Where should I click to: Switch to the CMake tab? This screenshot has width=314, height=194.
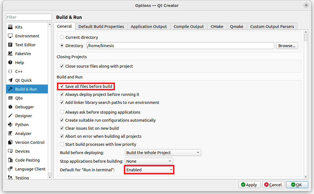click(217, 27)
